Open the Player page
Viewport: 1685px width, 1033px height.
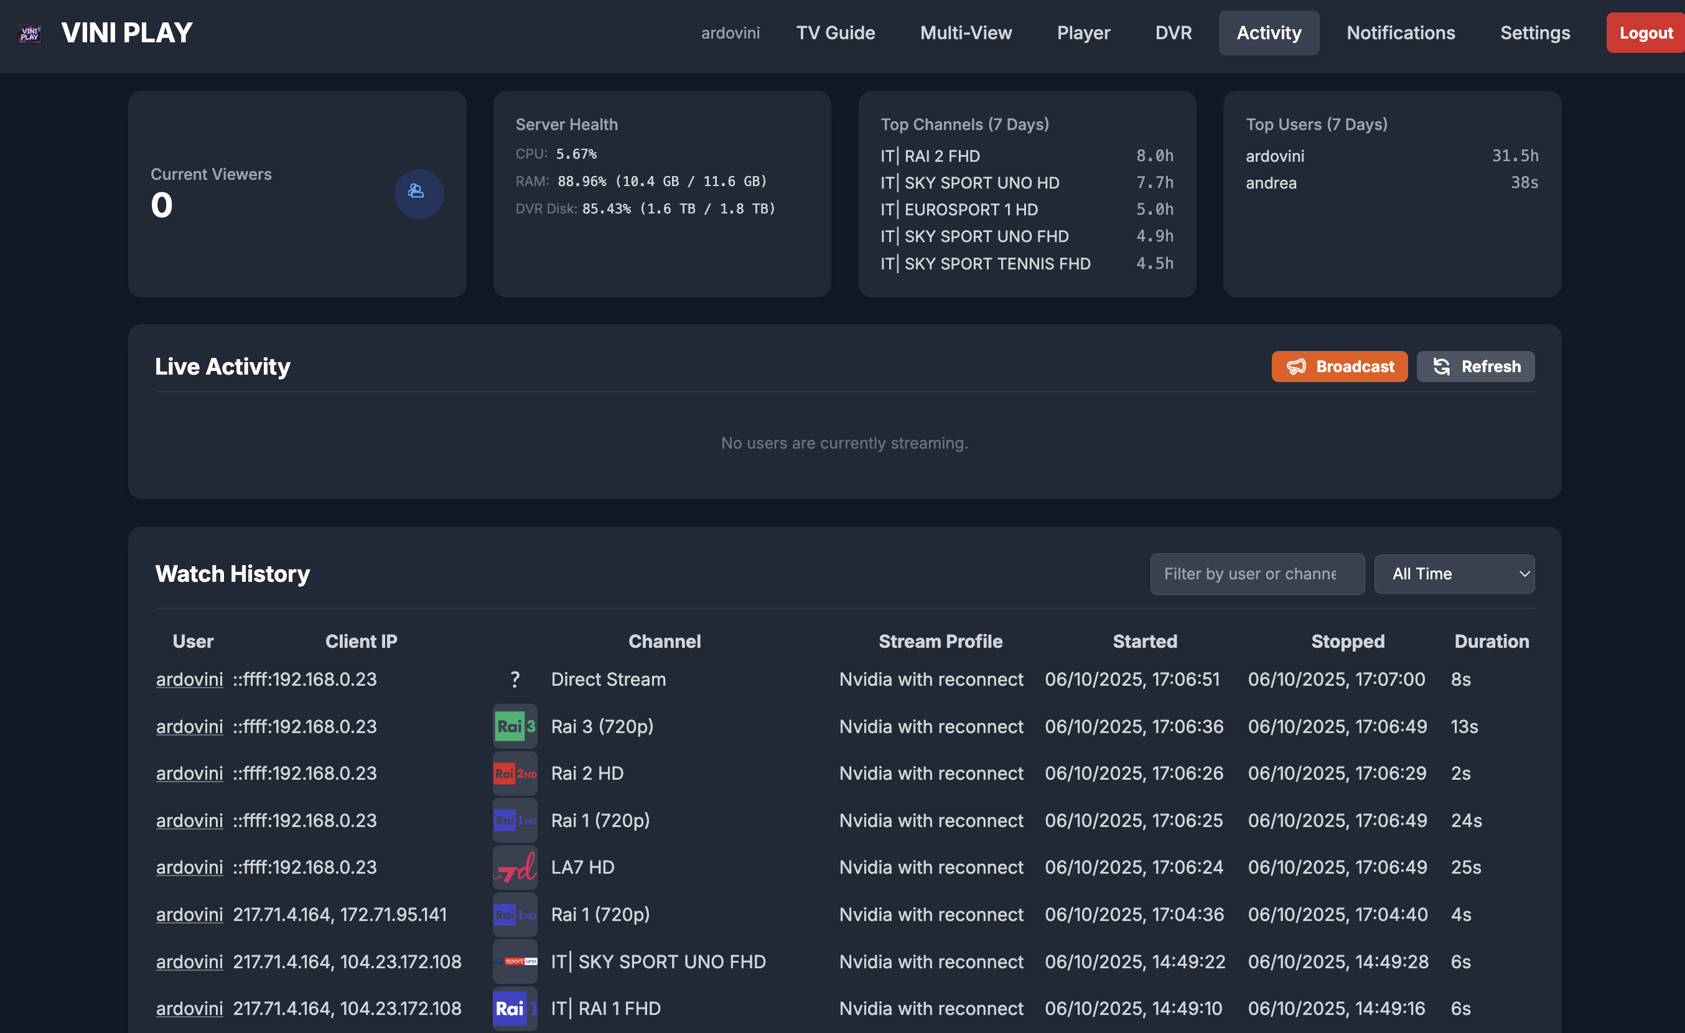point(1083,33)
